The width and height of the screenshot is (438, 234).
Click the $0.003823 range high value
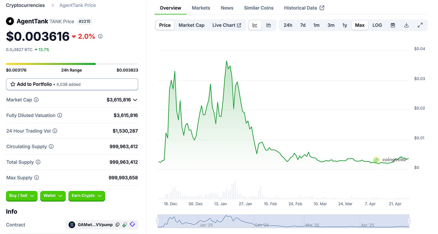point(127,70)
